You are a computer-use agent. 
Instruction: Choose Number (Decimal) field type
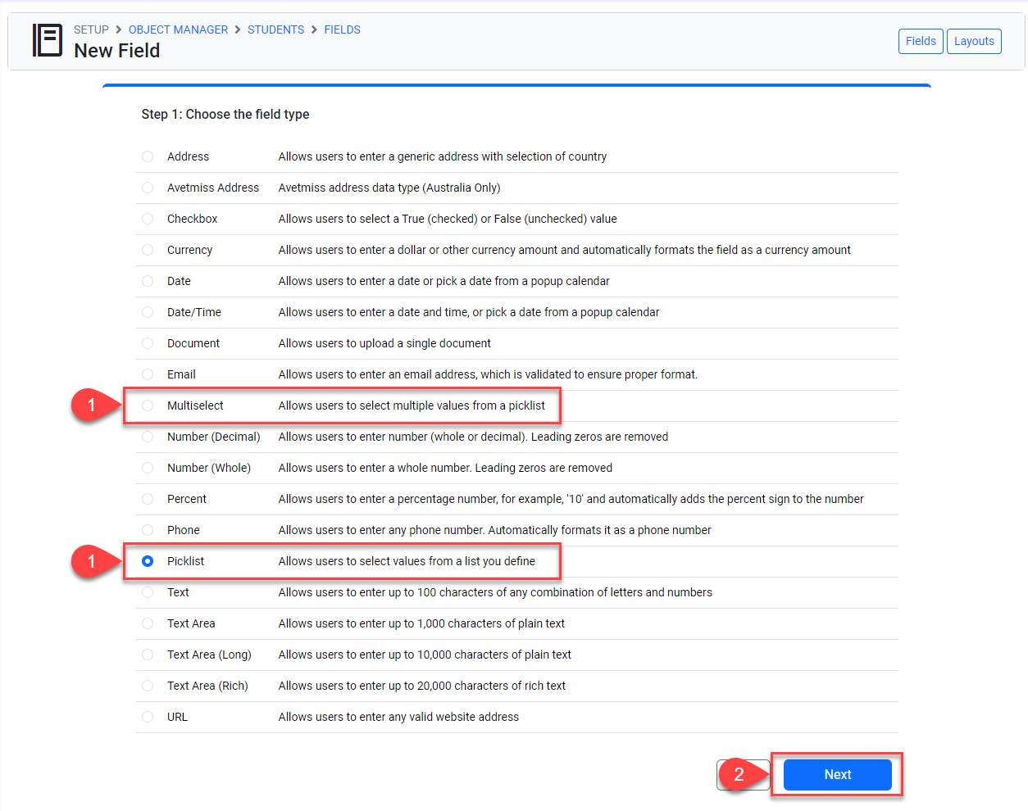coord(148,437)
